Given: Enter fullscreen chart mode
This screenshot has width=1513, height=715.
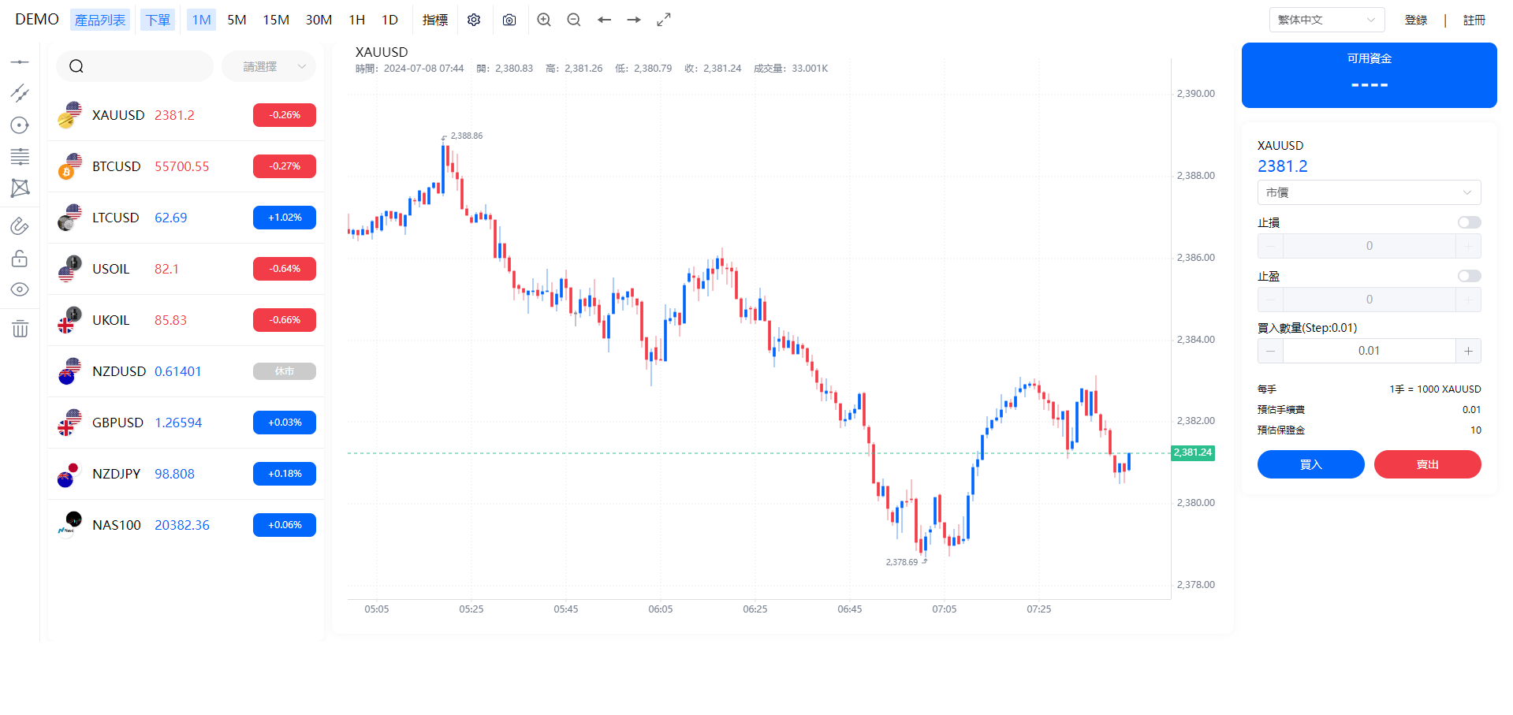Looking at the screenshot, I should [x=664, y=20].
